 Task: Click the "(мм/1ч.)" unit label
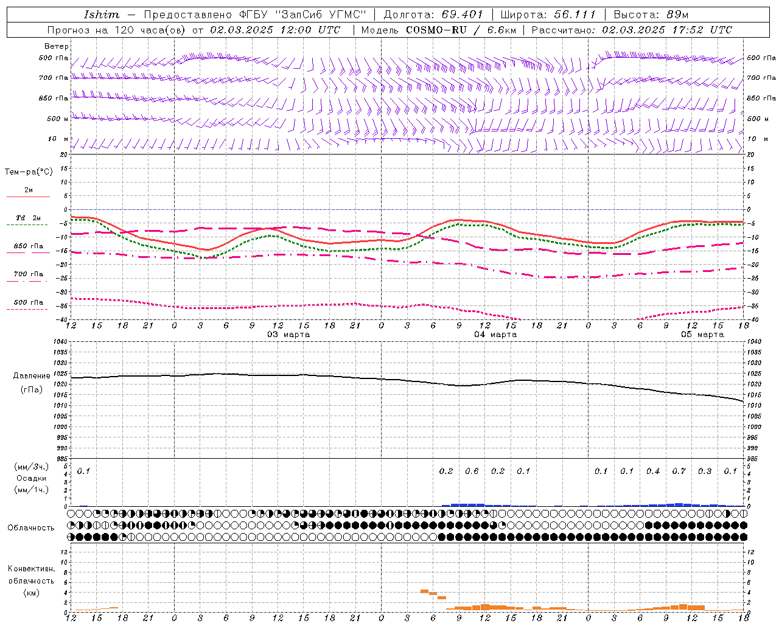(x=32, y=490)
